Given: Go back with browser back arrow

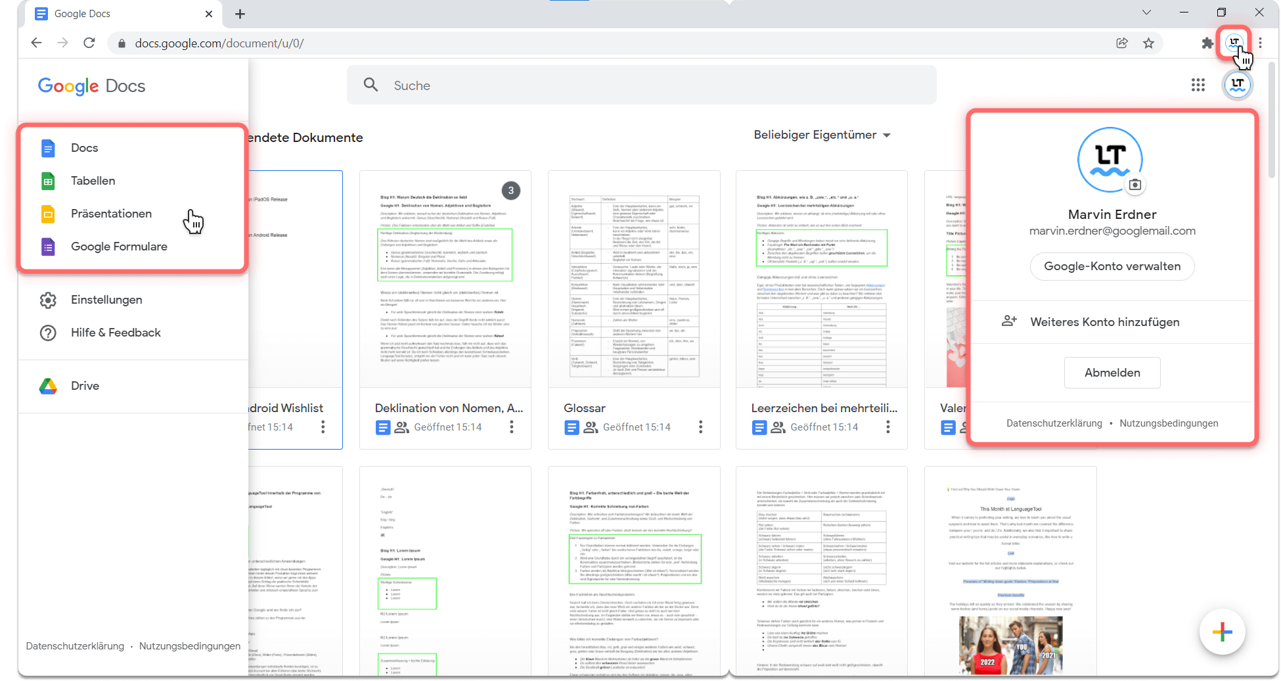Looking at the screenshot, I should pos(36,43).
